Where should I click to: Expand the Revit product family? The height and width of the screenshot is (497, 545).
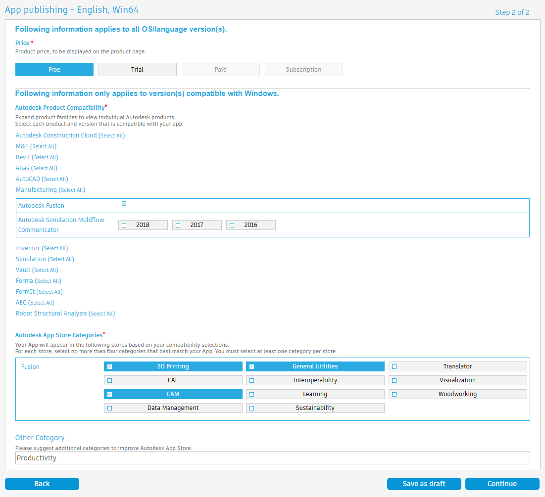(23, 157)
